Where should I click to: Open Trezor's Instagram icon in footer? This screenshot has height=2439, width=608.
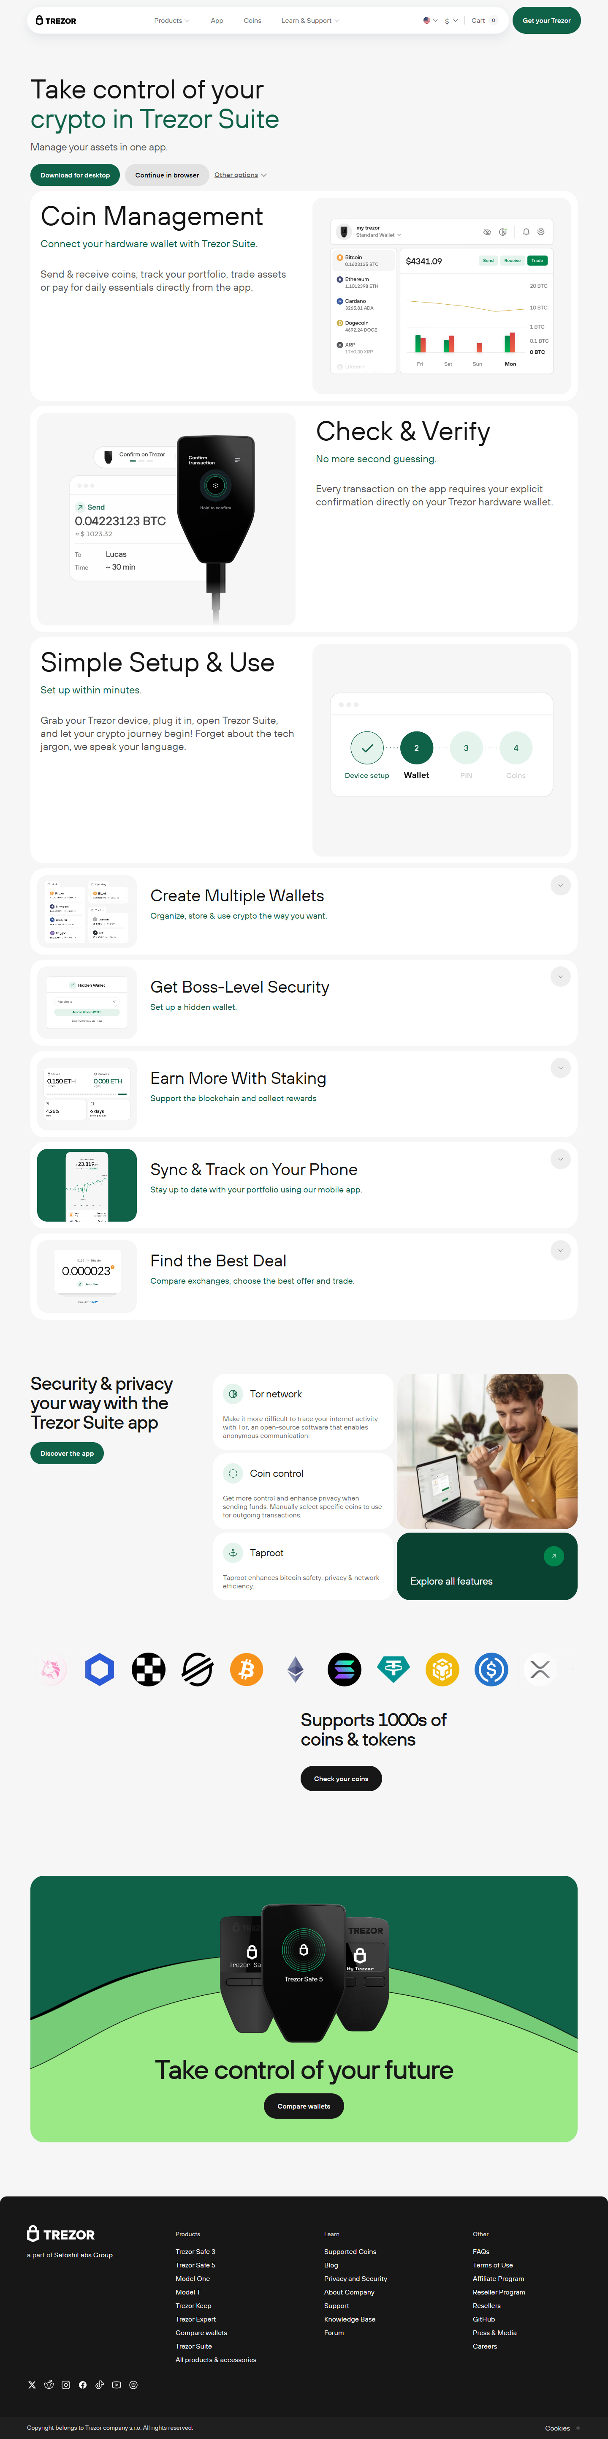click(x=65, y=2385)
